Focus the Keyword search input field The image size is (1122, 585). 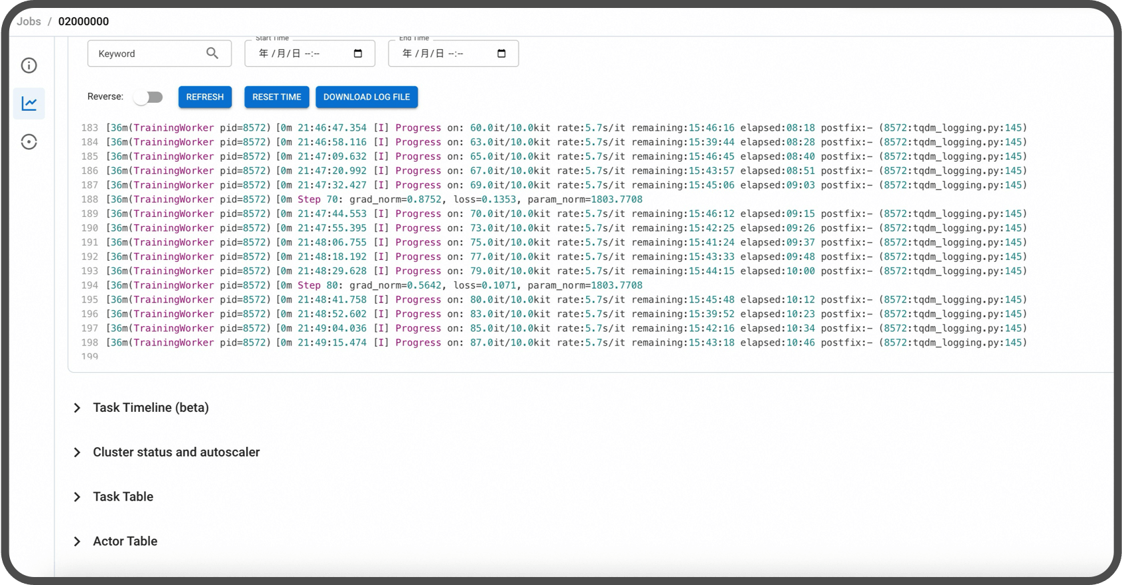[146, 54]
